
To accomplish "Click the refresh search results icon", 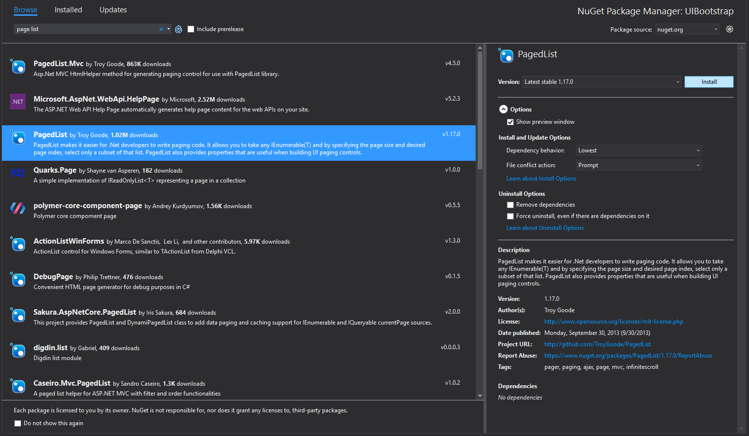I will 178,29.
